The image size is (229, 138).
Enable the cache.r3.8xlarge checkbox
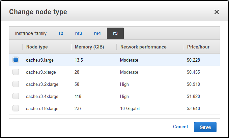tap(16, 108)
